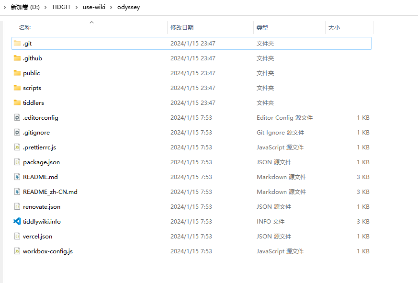Screen dimensions: 418x283
Task: Click the INFO 文件 type cell
Action: click(271, 221)
